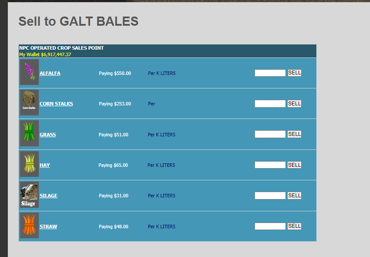Click the yellow hay bundle icon
The height and width of the screenshot is (257, 370).
pos(29,164)
